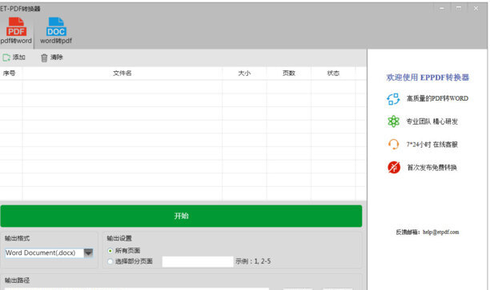Click the page range input field
Screen dimensions: 490x290
[x=198, y=261]
